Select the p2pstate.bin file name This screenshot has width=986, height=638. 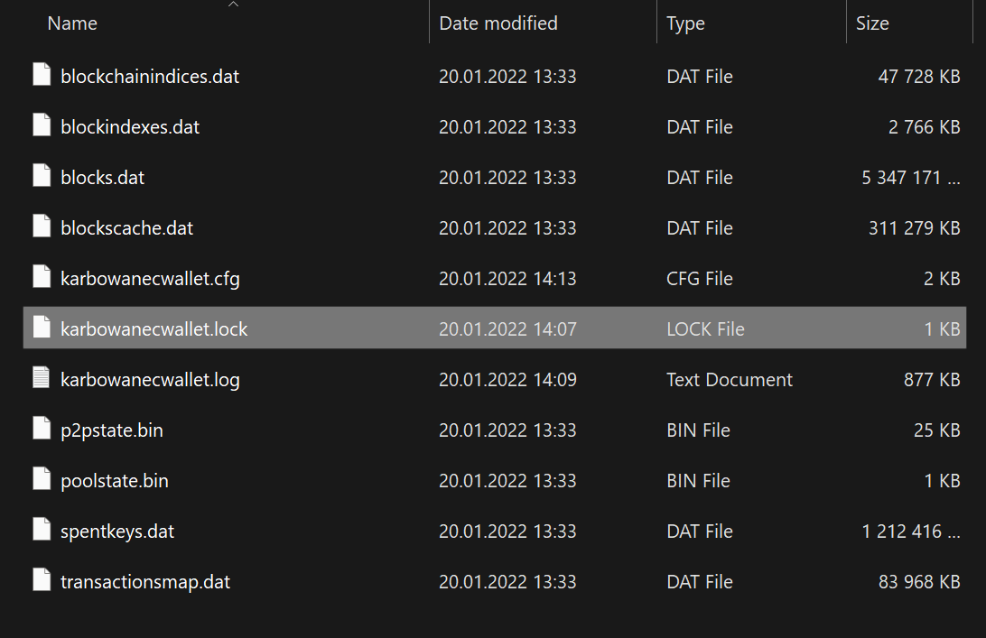(112, 430)
